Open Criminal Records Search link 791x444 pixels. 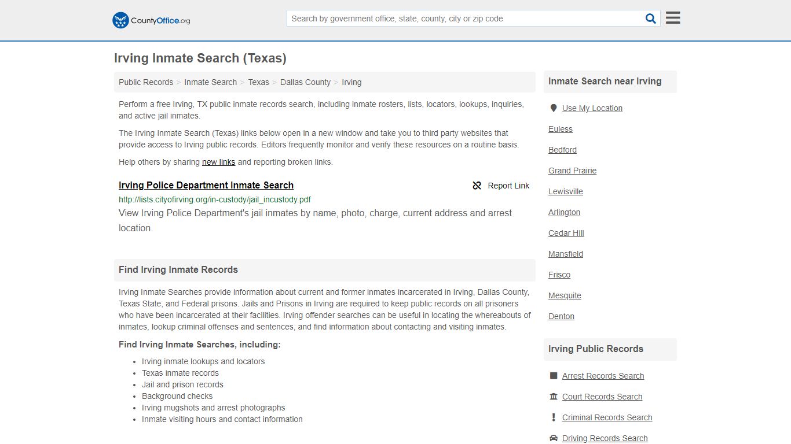tap(607, 417)
